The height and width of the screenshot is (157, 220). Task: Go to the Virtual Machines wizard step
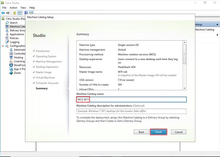pos(44,78)
